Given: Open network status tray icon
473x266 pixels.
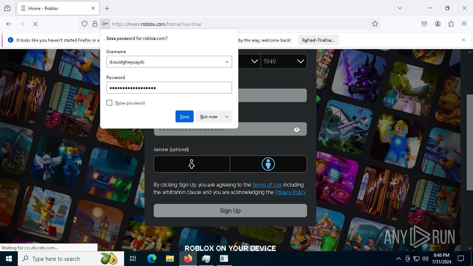Looking at the screenshot, I should pos(416,259).
